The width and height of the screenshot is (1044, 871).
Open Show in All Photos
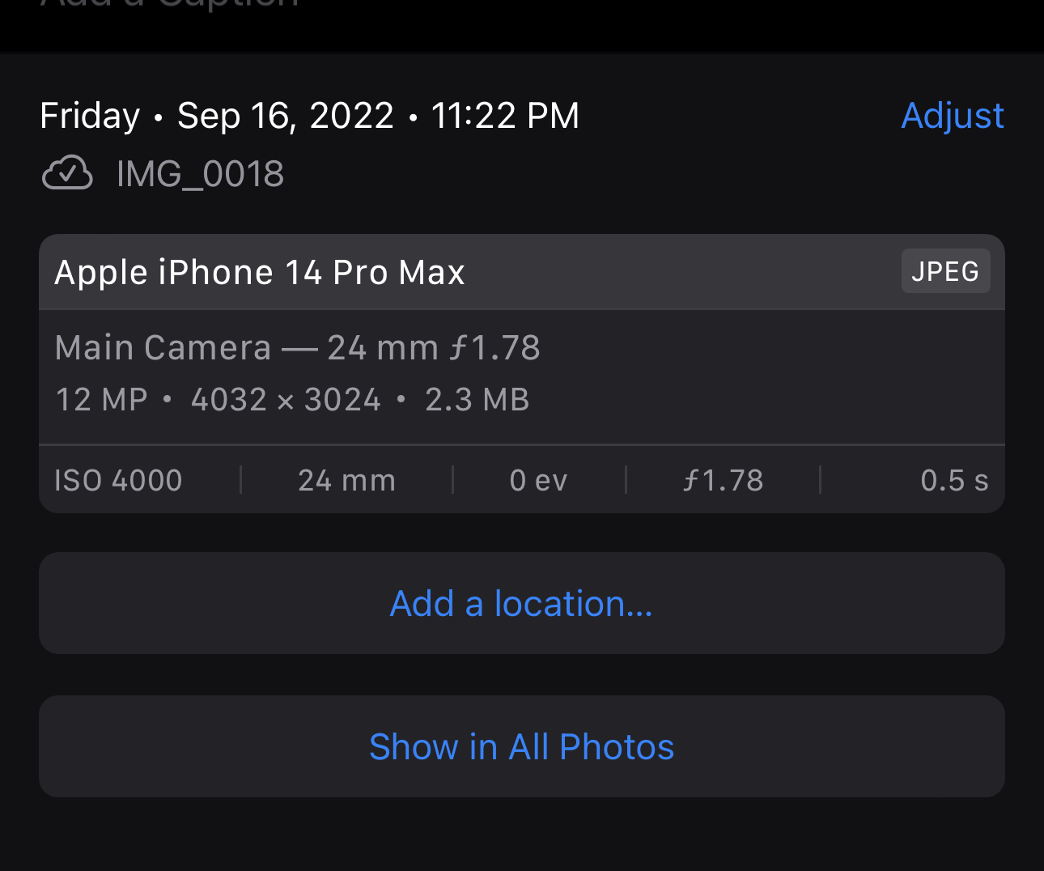click(521, 746)
